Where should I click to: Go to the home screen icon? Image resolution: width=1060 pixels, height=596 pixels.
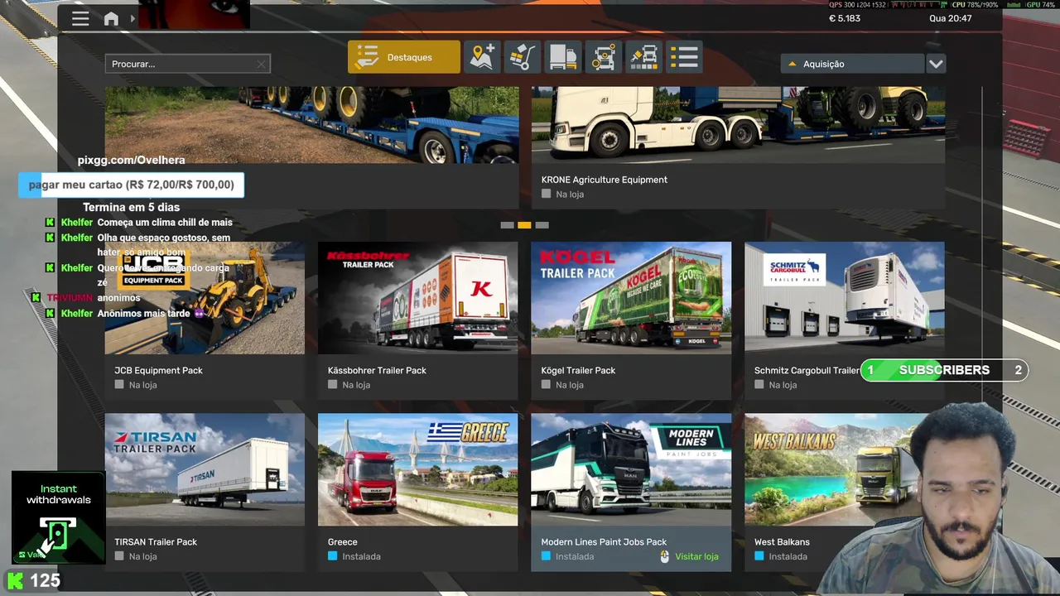tap(111, 19)
